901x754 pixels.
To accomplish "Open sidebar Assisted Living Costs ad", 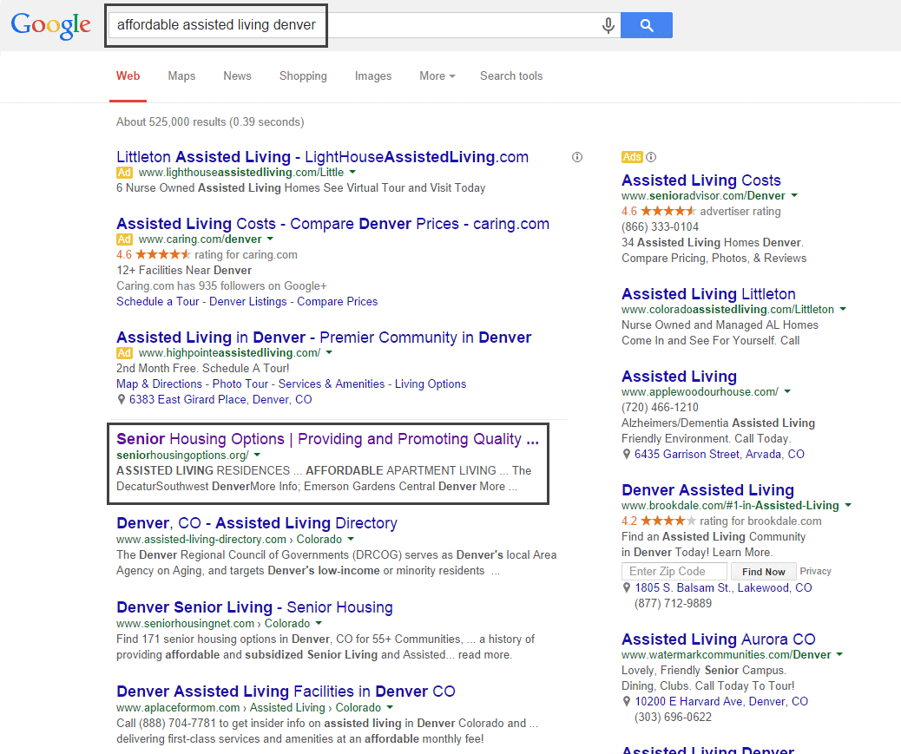I will (701, 180).
